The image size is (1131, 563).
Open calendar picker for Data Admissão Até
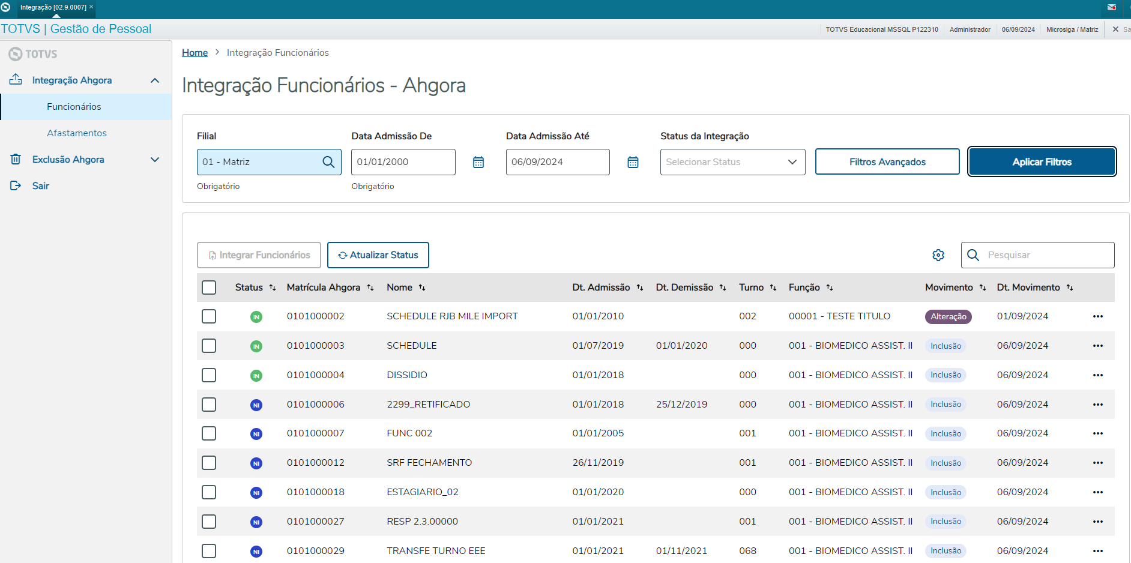pos(633,162)
